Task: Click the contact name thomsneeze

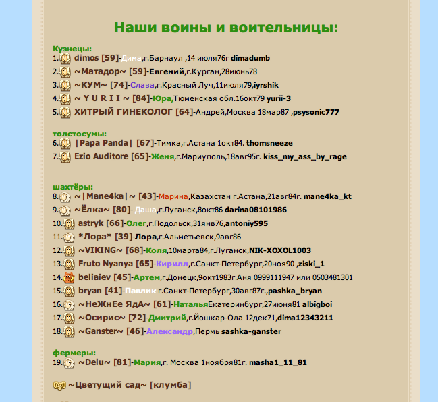Action: click(x=269, y=143)
